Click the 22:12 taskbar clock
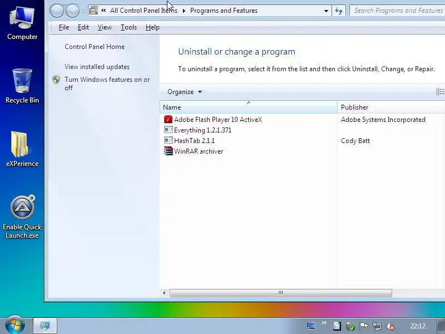Screen dimensions: 445x334 click(418, 326)
